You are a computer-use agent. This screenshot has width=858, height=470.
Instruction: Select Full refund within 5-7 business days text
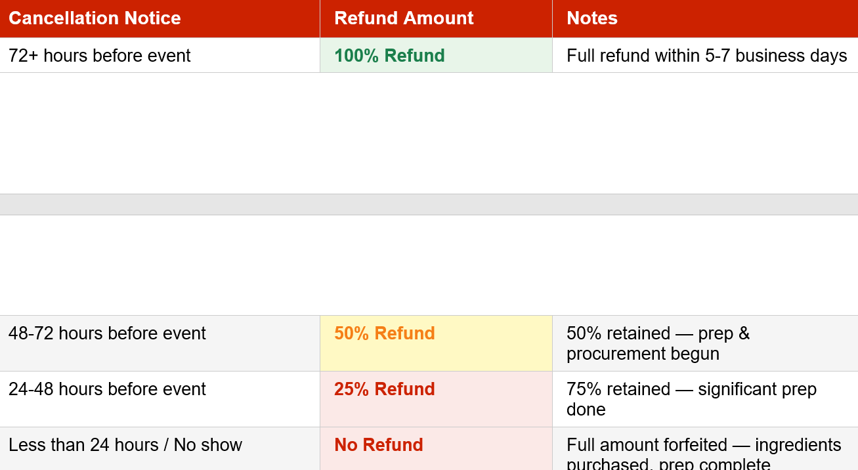point(707,56)
